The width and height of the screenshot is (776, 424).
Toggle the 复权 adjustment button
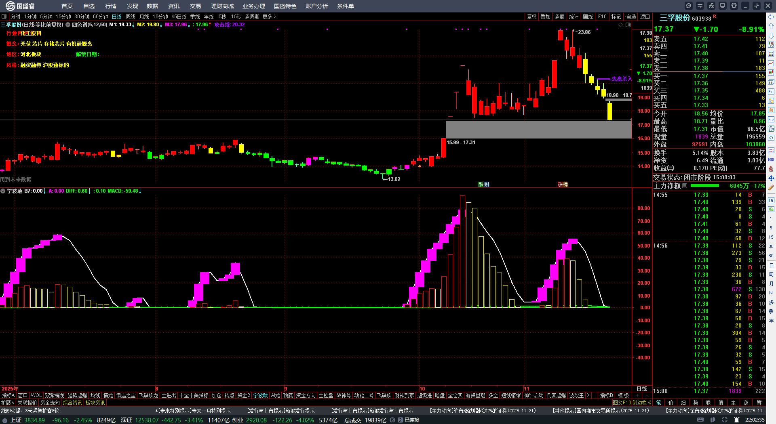[x=531, y=17]
